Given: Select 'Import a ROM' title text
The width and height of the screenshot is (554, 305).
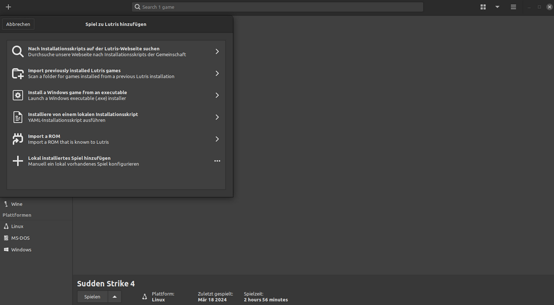Looking at the screenshot, I should coord(44,136).
